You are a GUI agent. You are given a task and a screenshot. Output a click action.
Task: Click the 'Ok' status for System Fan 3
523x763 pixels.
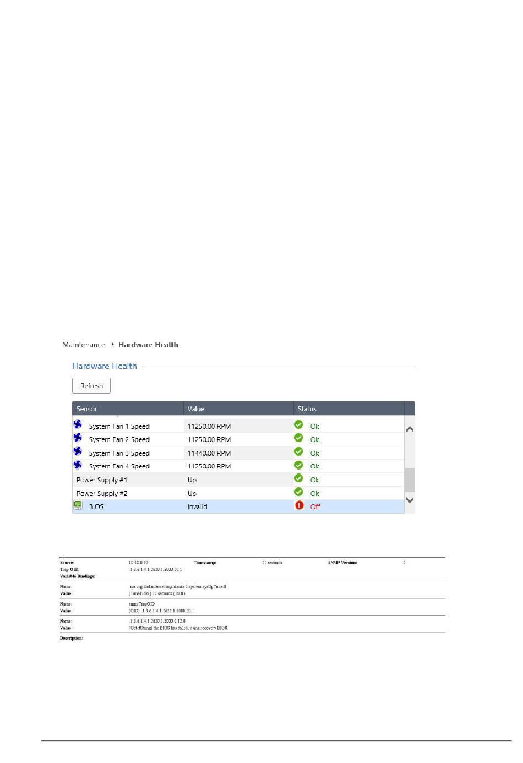pos(314,454)
